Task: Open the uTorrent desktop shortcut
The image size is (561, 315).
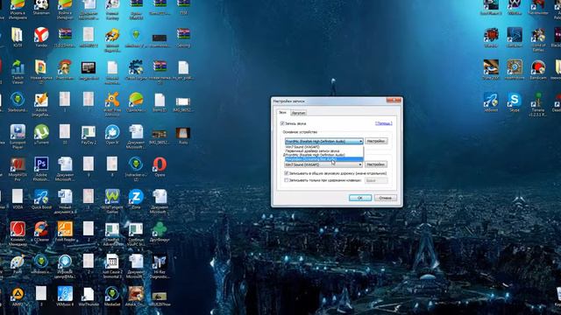Action: pos(41,132)
